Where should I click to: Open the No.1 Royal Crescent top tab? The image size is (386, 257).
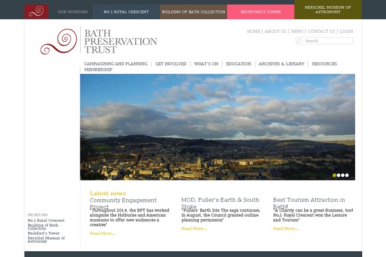click(126, 12)
